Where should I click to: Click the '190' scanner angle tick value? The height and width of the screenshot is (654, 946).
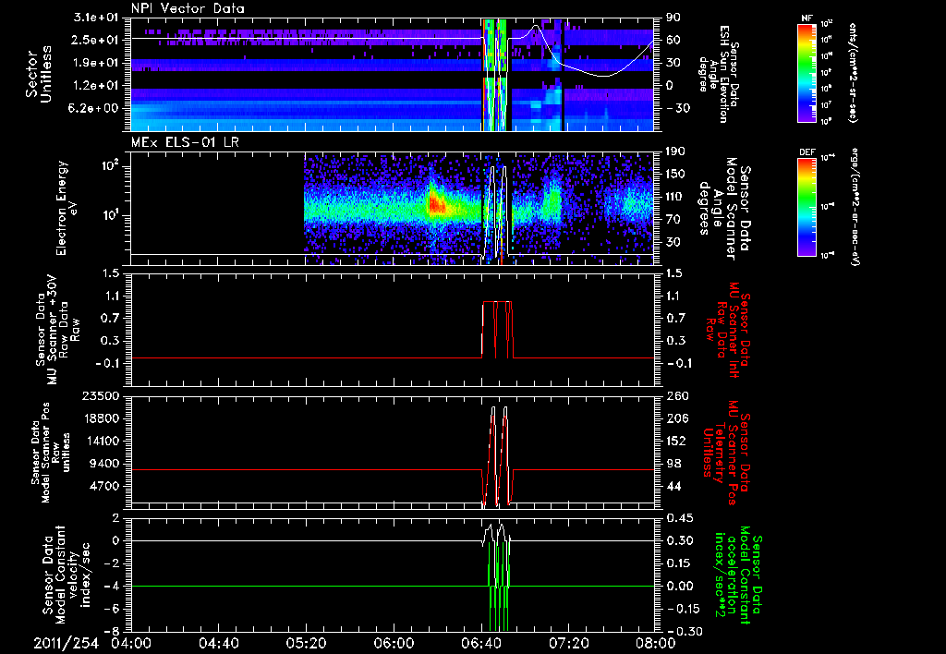675,151
